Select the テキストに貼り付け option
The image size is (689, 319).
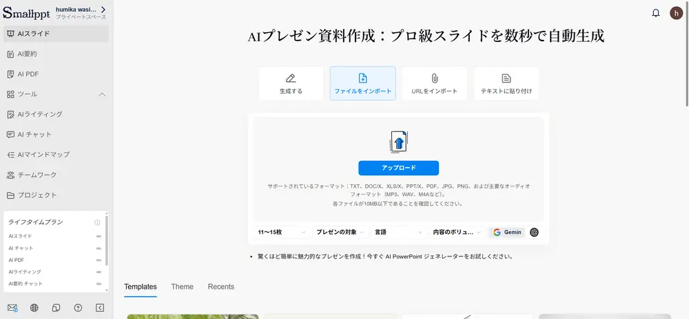click(x=506, y=83)
